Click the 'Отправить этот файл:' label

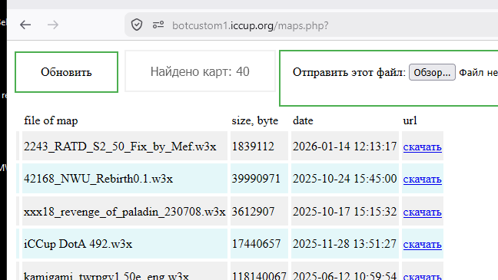[349, 72]
